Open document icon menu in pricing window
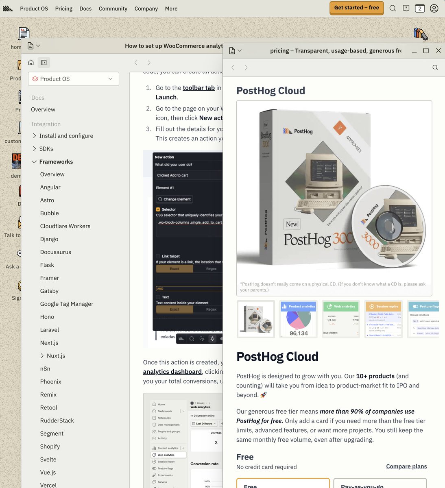The height and width of the screenshot is (488, 445). (232, 51)
